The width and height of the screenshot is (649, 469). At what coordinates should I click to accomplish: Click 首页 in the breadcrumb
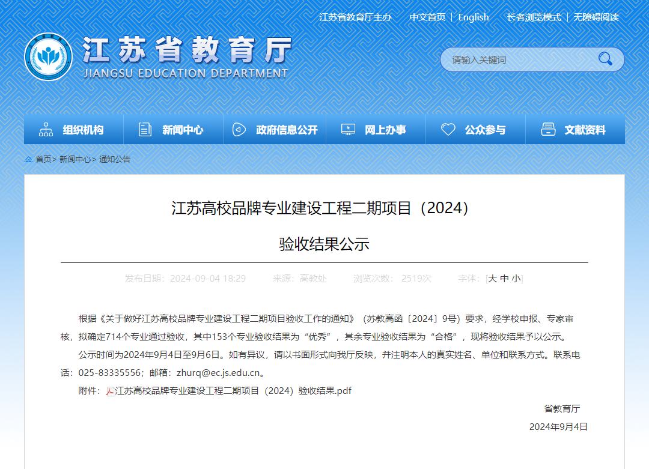point(43,159)
